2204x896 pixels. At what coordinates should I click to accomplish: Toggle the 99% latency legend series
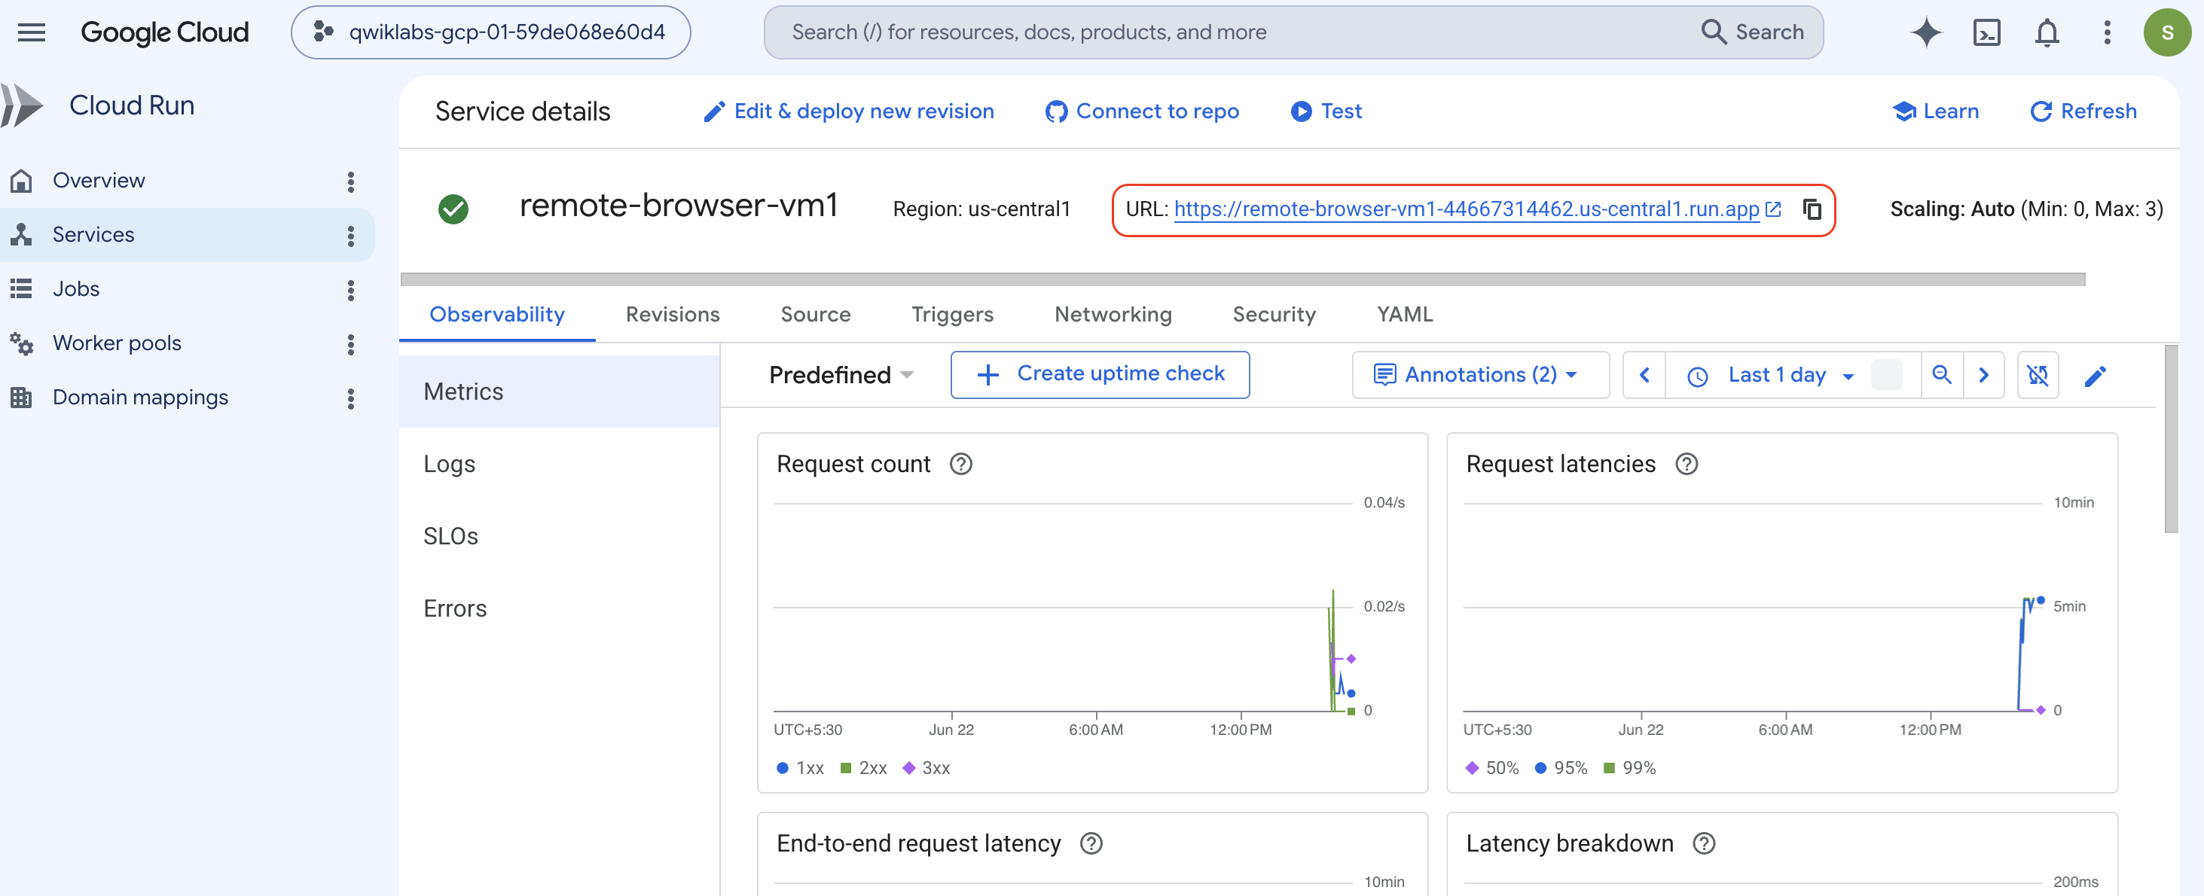1629,768
